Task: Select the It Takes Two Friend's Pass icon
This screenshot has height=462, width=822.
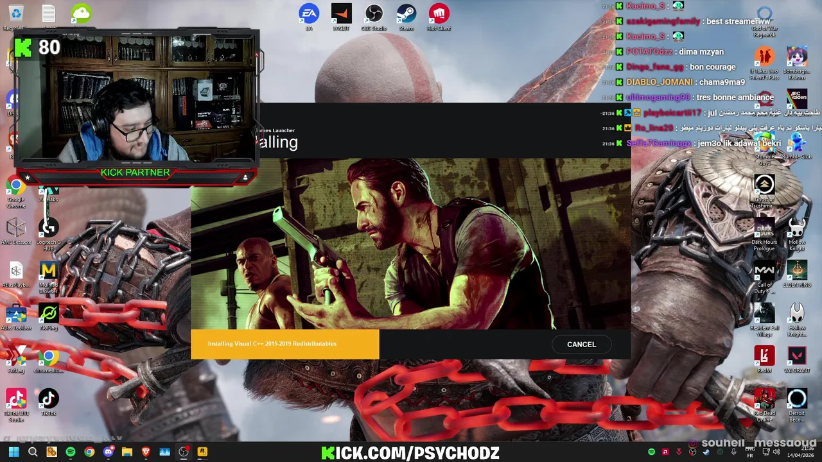Action: 764,64
